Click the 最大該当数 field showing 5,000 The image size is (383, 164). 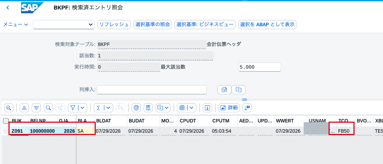tap(260, 67)
